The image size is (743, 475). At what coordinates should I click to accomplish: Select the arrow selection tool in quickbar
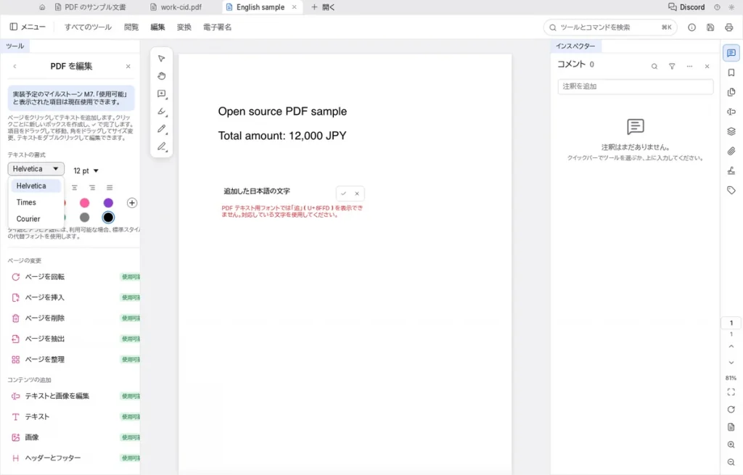[162, 58]
